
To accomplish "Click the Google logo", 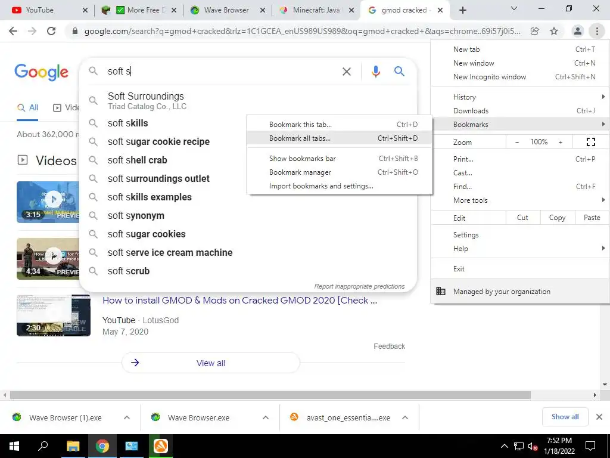I will coord(41,72).
